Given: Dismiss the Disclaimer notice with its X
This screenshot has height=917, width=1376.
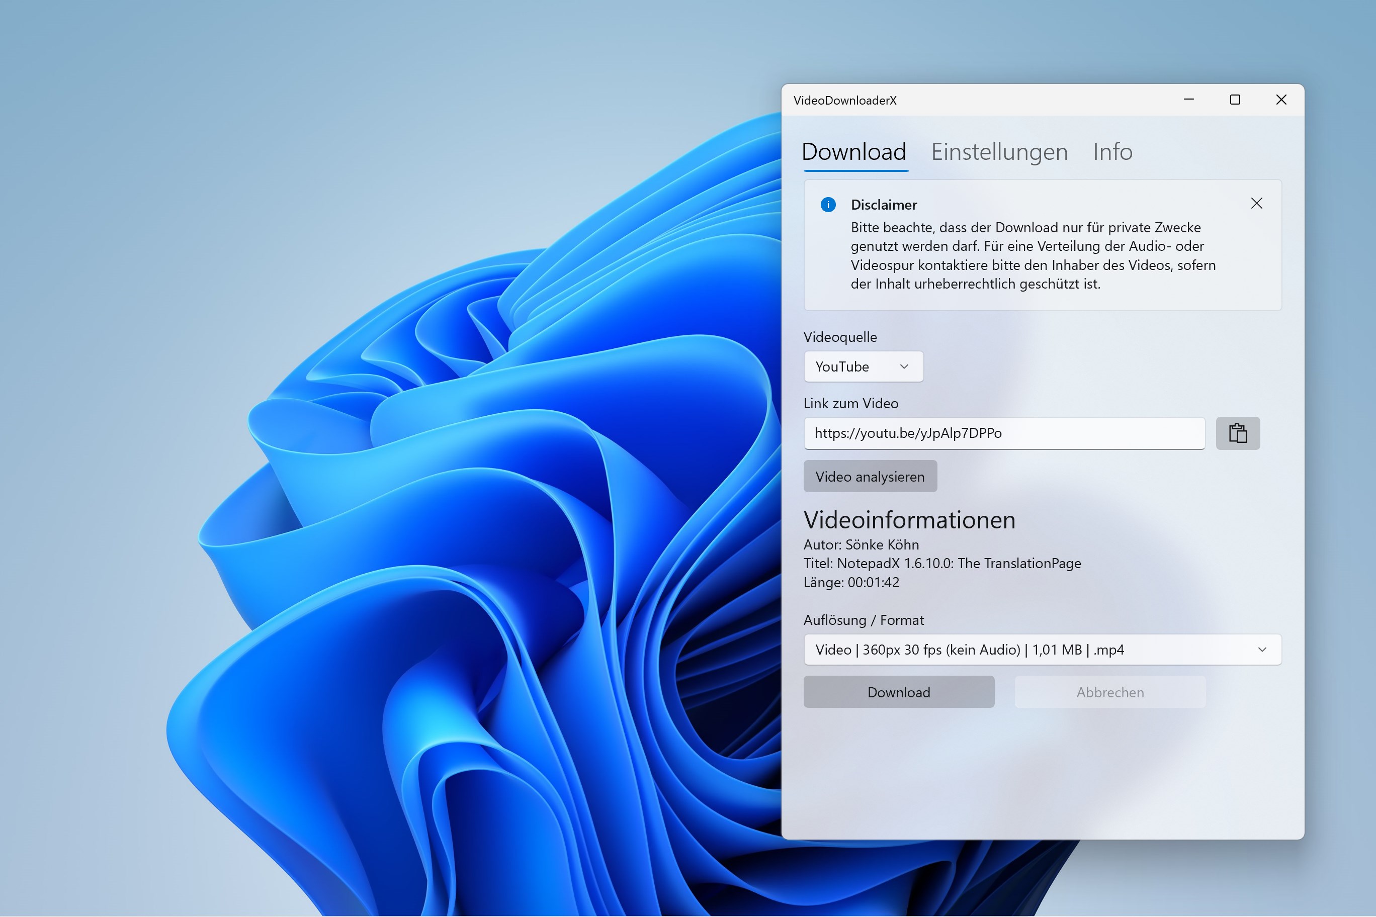Looking at the screenshot, I should click(1256, 204).
